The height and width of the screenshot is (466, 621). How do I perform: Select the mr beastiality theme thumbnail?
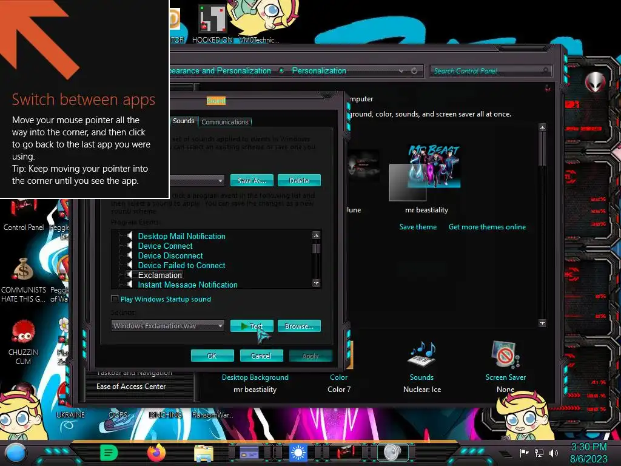[x=426, y=172]
